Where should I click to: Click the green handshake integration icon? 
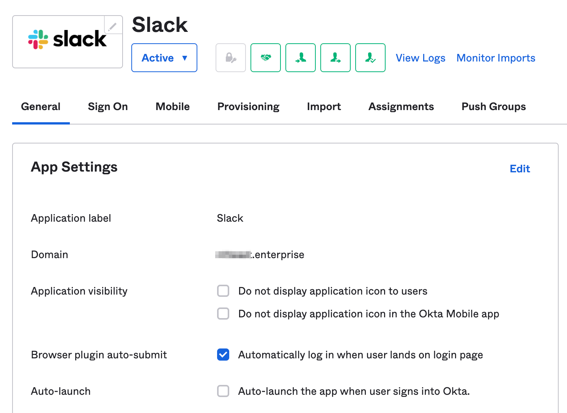click(x=265, y=58)
